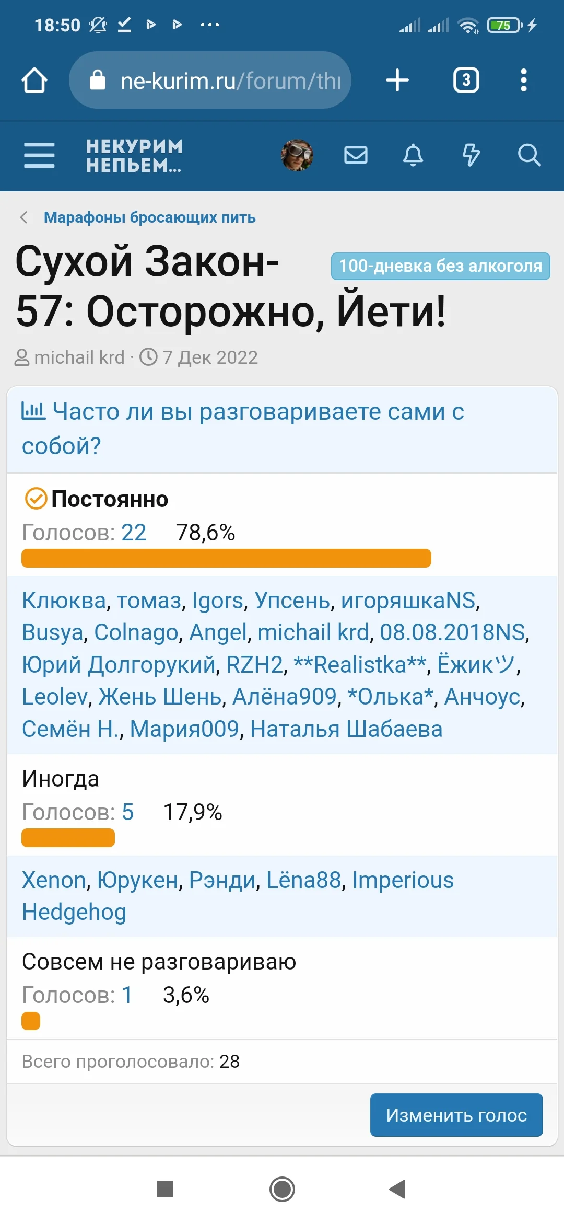This screenshot has width=564, height=1223.
Task: Tap the '100-дневка без алкоголя' tag
Action: coord(441,266)
